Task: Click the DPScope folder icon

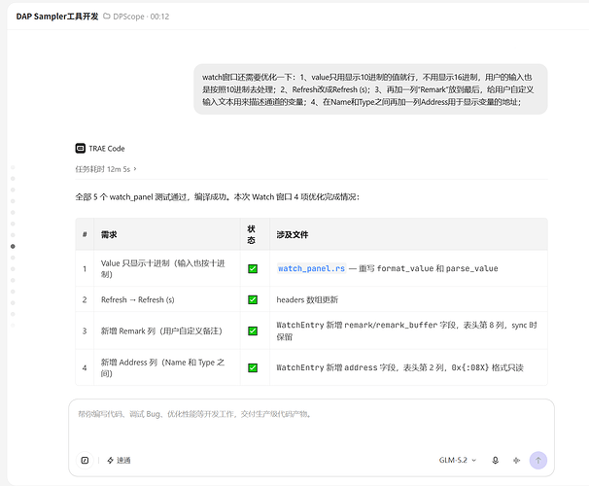Action: pyautogui.click(x=107, y=17)
